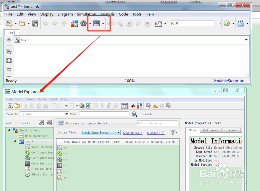The width and height of the screenshot is (260, 191).
Task: Open the Data Inspector dropdown arrow
Action: point(165,23)
